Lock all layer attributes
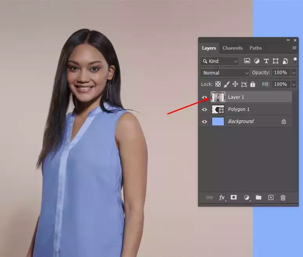The height and width of the screenshot is (257, 303). coord(252,84)
